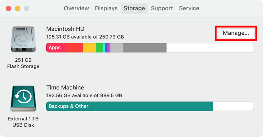Viewport: 263px width, 137px height.
Task: Click the Macintosh HD flash drive icon
Action: [23, 39]
